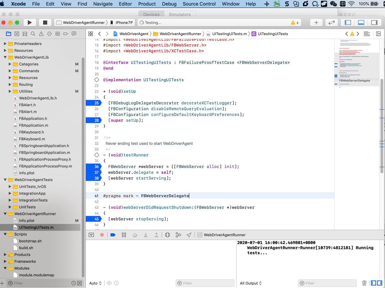Toggle the breakpoint on line 28
This screenshot has height=288, width=385.
click(x=94, y=120)
